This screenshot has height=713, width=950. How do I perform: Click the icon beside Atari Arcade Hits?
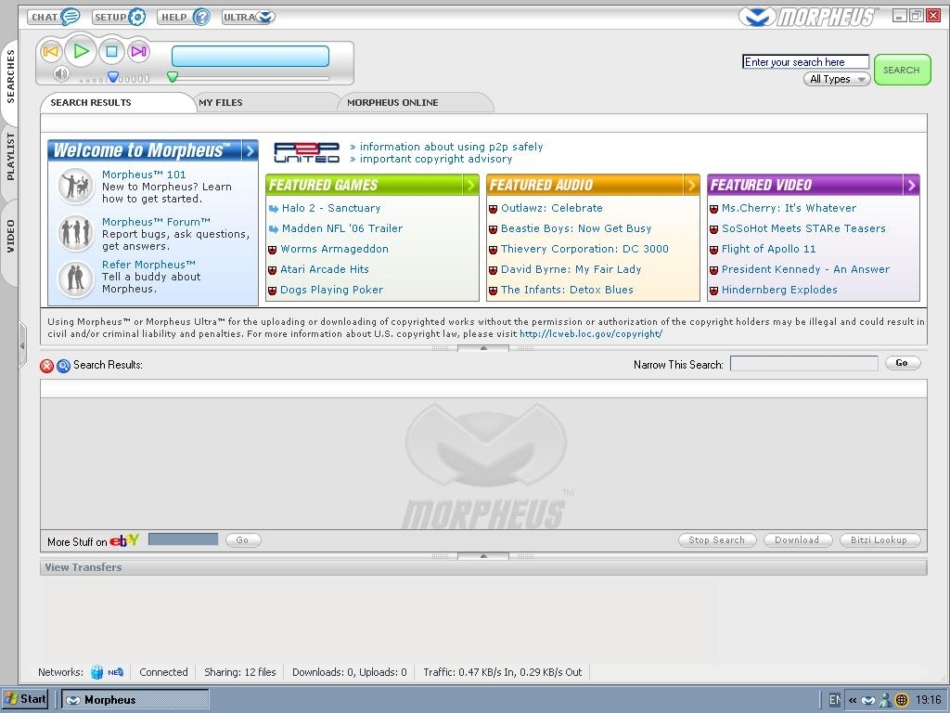(273, 270)
